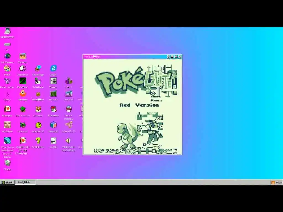The height and width of the screenshot is (212, 283).
Task: Open Acid Box 93 smiley icon
Action: [38, 125]
